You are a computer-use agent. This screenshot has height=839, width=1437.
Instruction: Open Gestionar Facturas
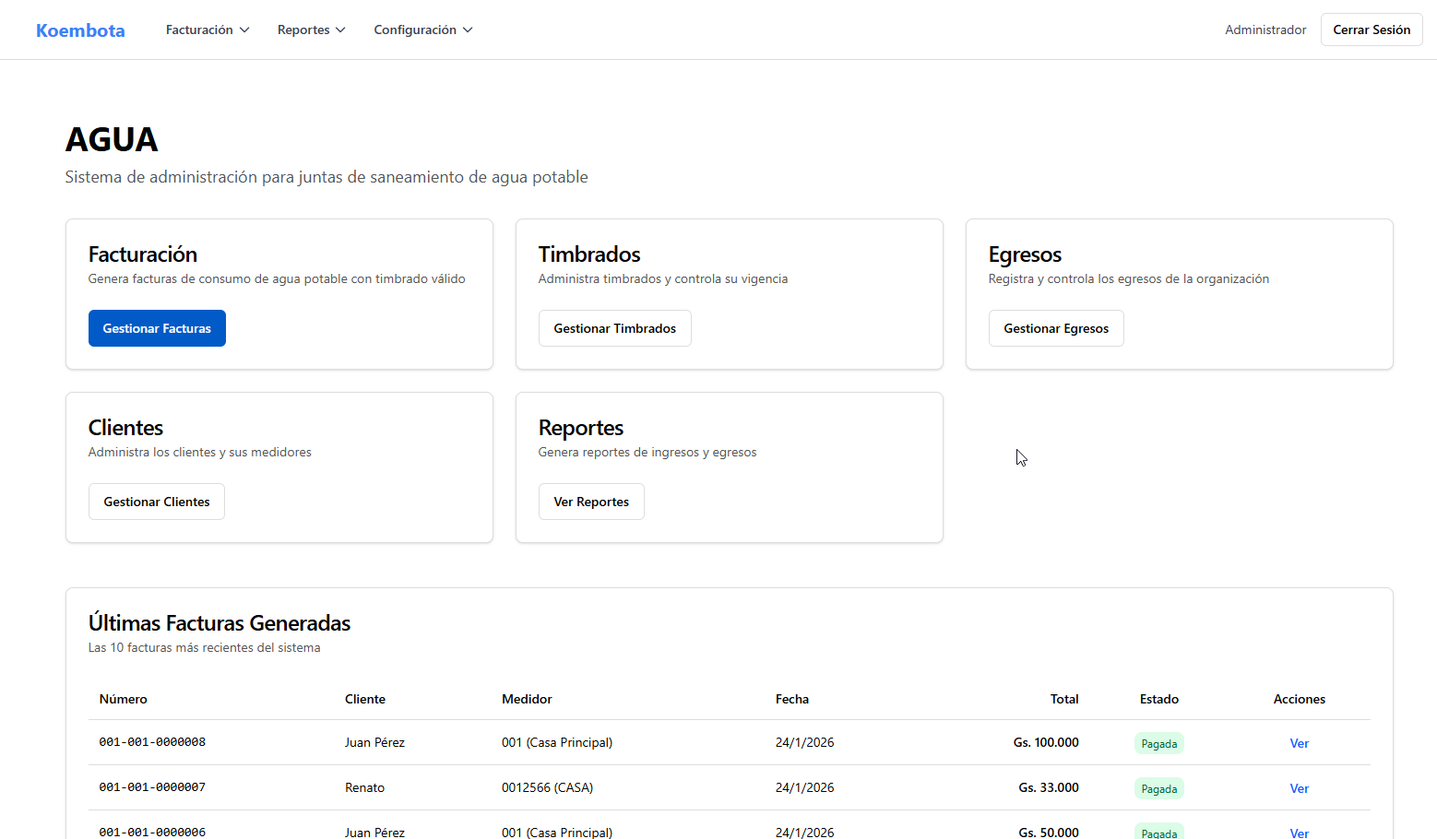[157, 328]
